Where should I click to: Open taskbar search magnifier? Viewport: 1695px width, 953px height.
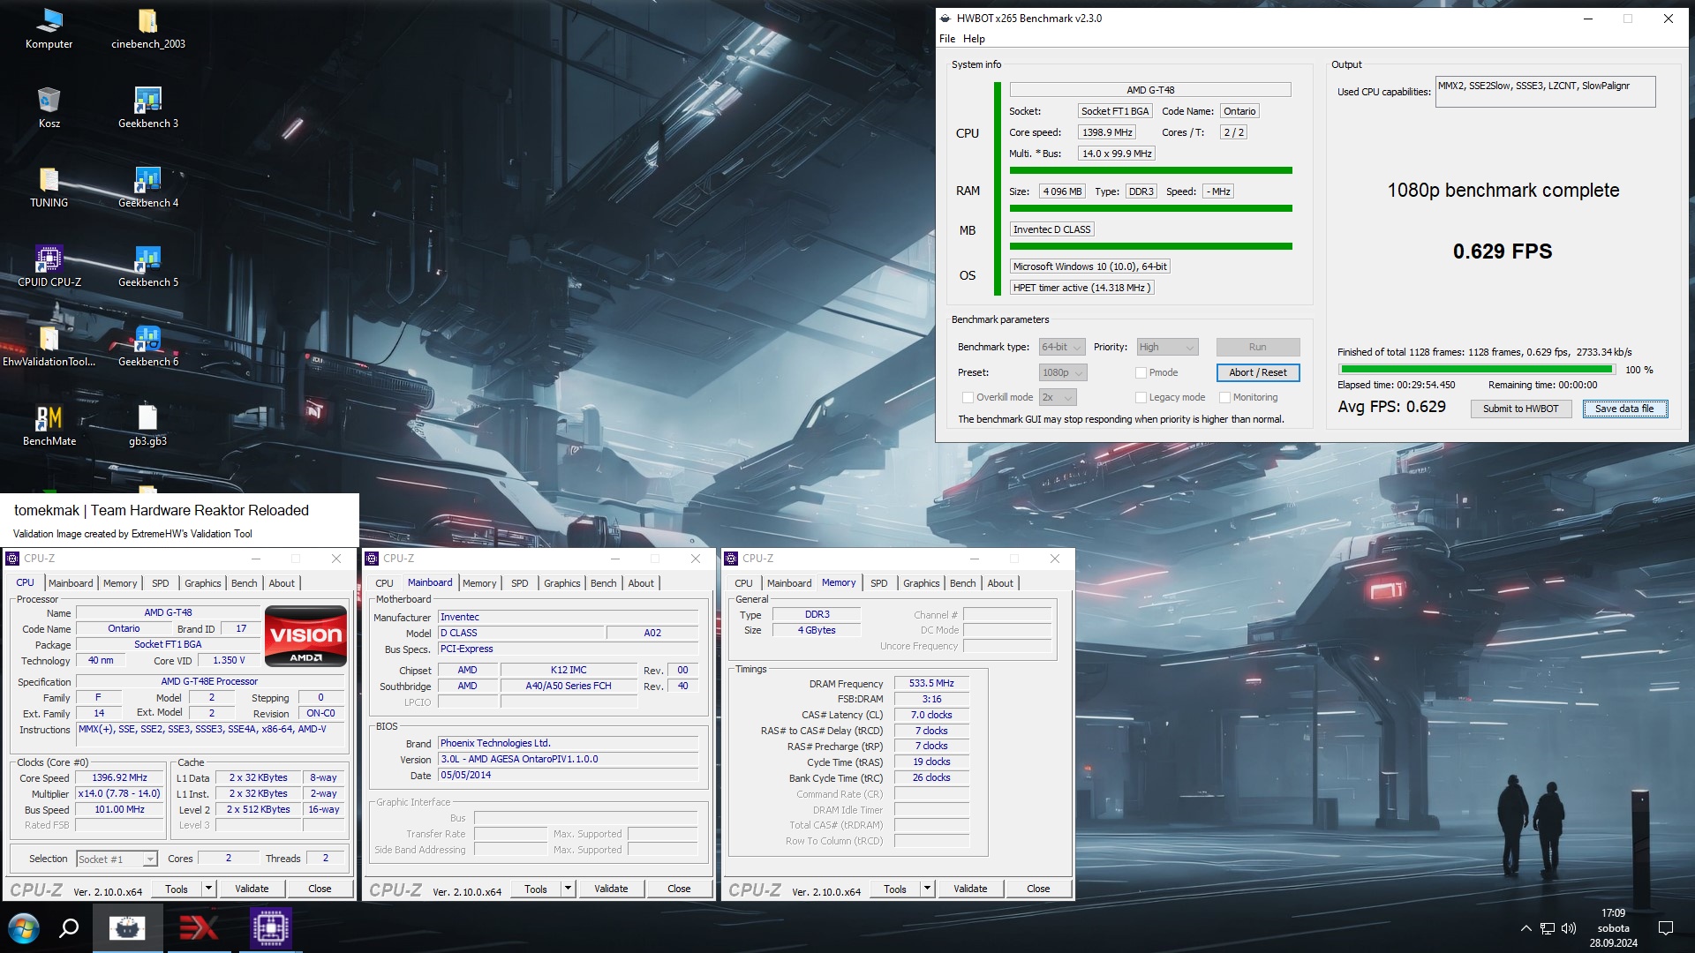tap(69, 928)
